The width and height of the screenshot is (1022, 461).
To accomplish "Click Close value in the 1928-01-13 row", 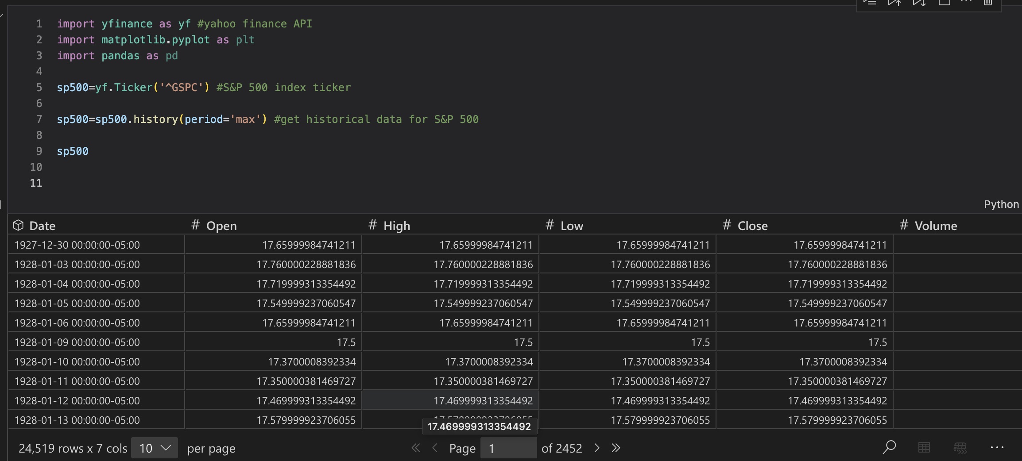I will [805, 420].
